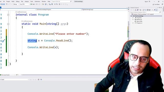The image size is (164, 92).
Task: Collapse the FirstConsoleApp project node arrow
Action: tap(131, 16)
